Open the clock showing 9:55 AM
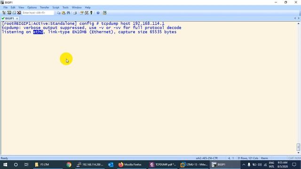Image resolution: width=301 pixels, height=169 pixels. [282, 165]
